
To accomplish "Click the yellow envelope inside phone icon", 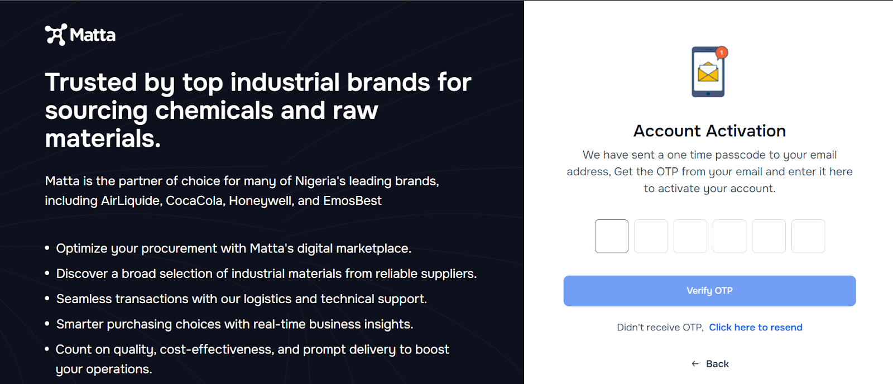I will (x=708, y=72).
